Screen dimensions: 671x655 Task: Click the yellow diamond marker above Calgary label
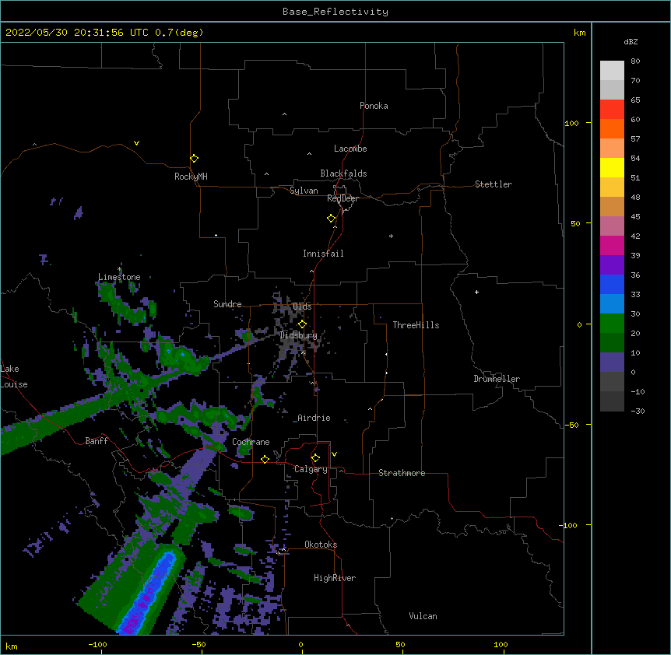pos(315,458)
